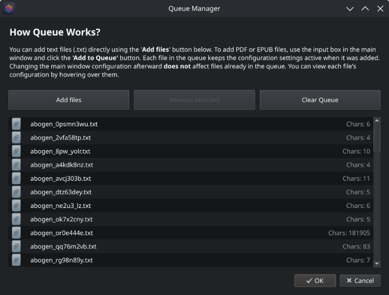This screenshot has height=295, width=389.
Task: Click the queue list scrollbar handle
Action: (x=377, y=138)
